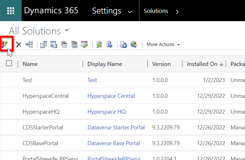Click the Show Dependencies tree icon
245x160 pixels.
pyautogui.click(x=29, y=44)
